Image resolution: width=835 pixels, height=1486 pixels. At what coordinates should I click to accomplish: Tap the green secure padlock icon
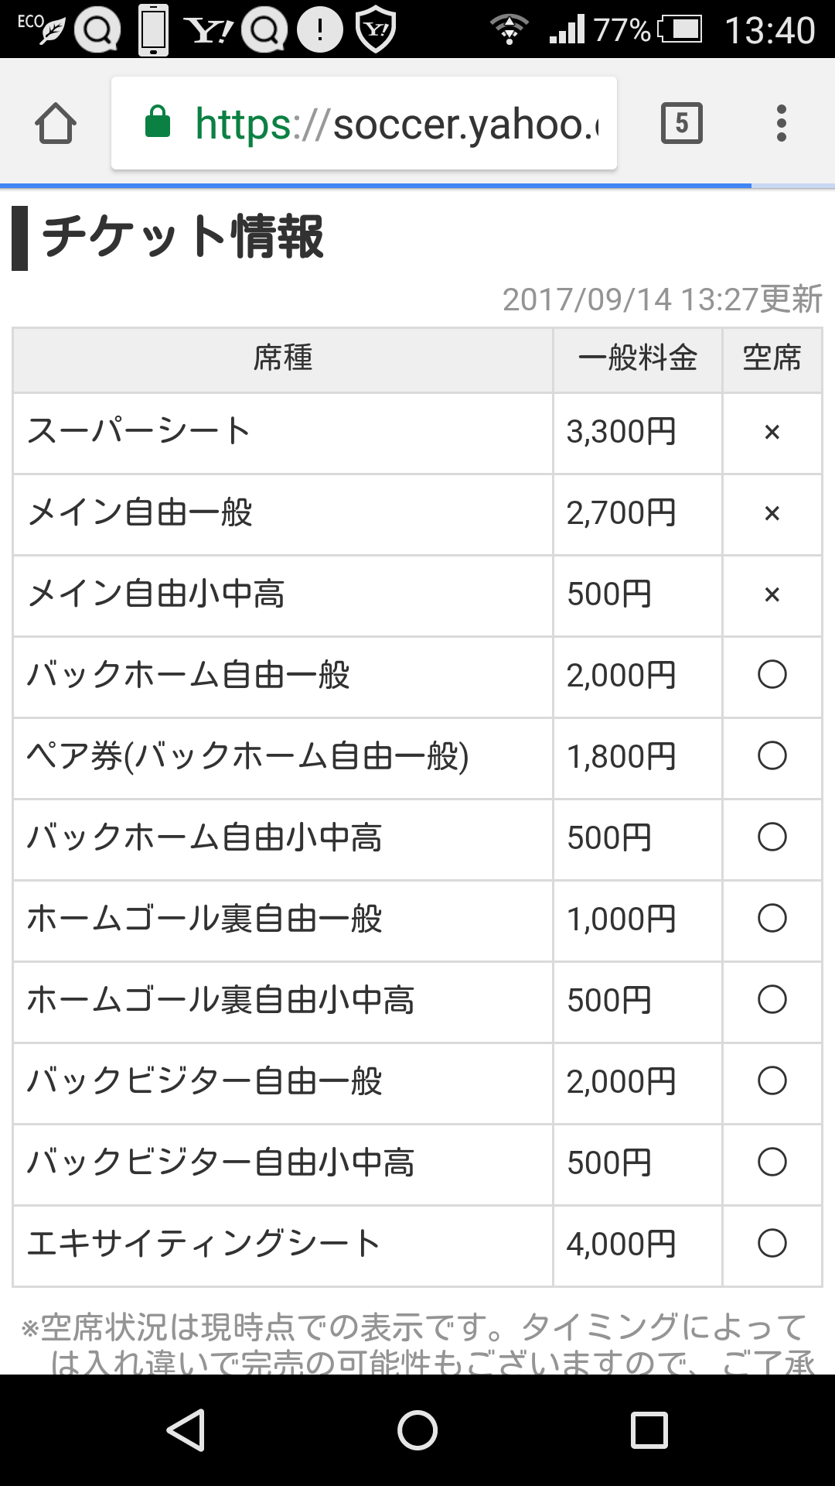click(158, 122)
